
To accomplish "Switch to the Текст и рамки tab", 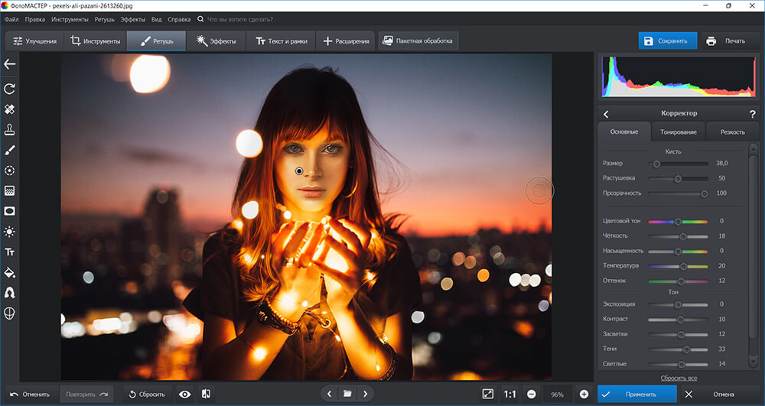I will point(281,41).
